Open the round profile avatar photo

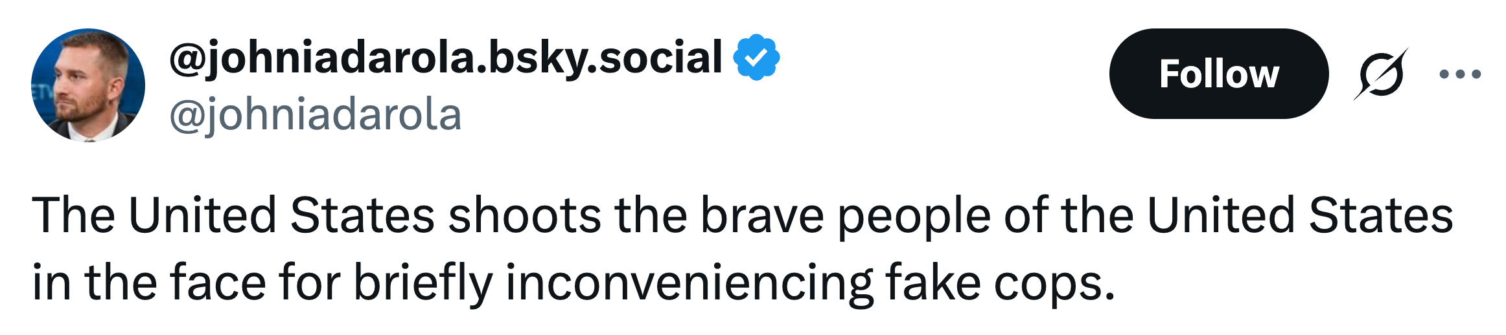88,85
